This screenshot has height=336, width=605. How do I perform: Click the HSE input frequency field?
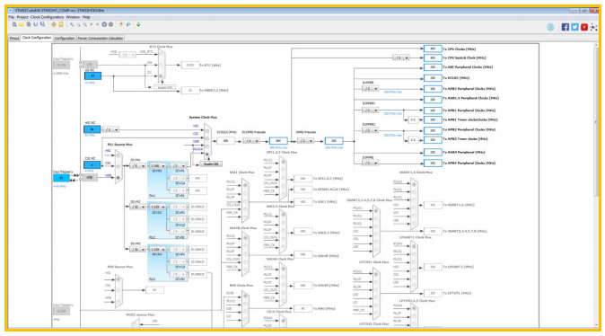tap(61, 178)
